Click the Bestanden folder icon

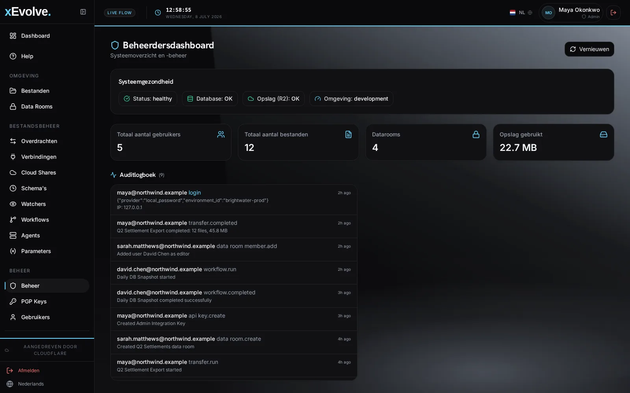[x=13, y=91]
